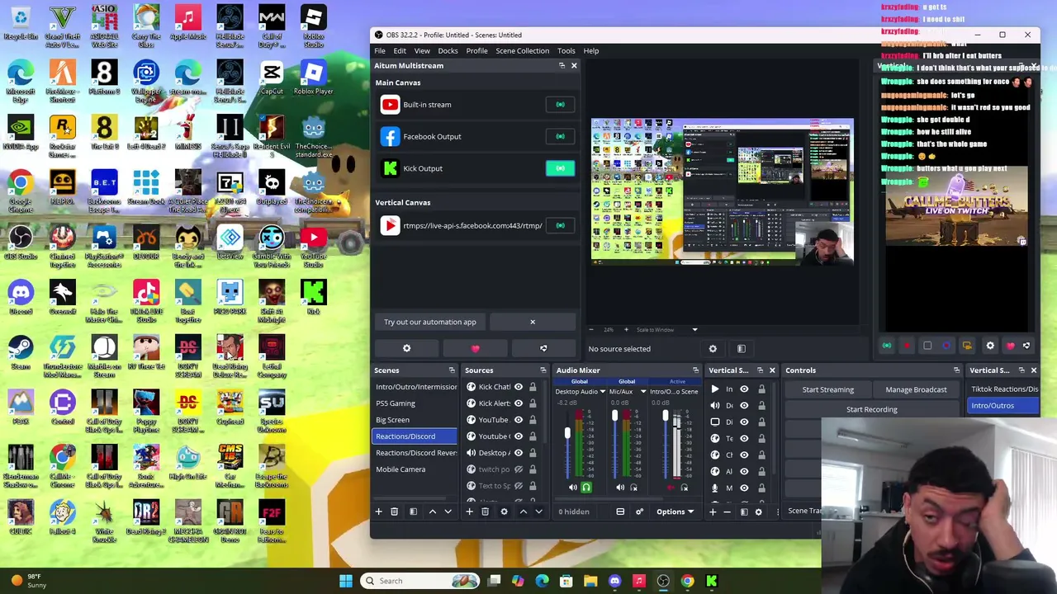
Task: Toggle the Facebook Output stream button
Action: [560, 137]
